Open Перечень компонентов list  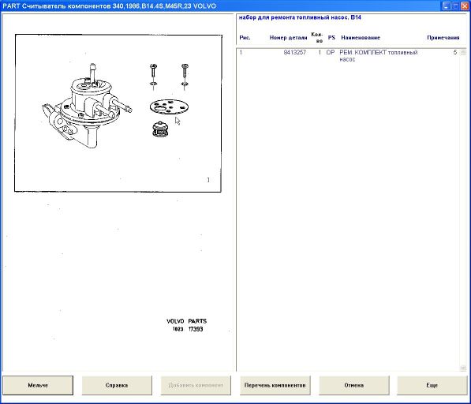coord(275,385)
